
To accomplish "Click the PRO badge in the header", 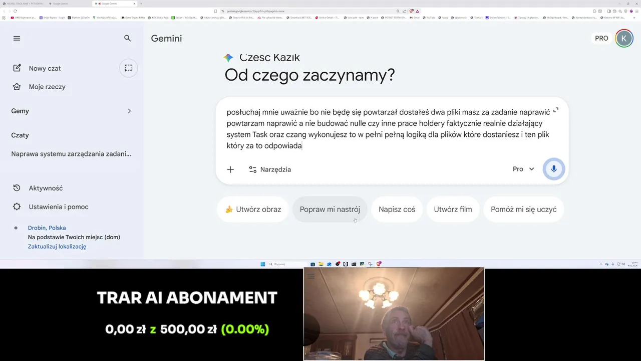I will [601, 38].
